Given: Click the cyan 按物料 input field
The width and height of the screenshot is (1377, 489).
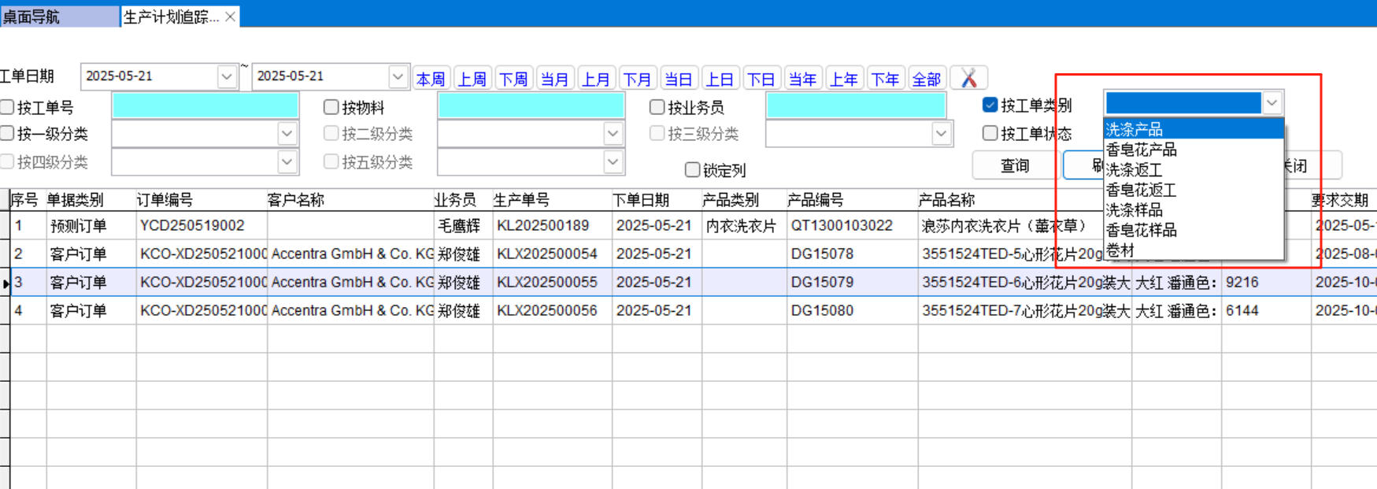Looking at the screenshot, I should 531,106.
